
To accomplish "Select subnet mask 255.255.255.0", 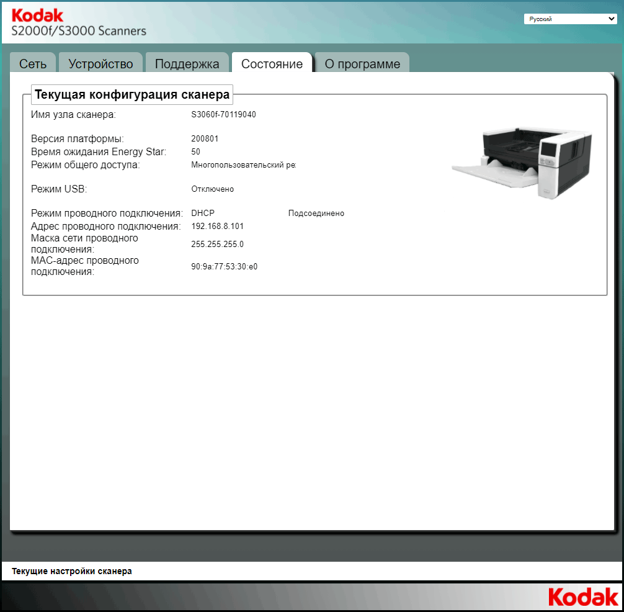I will coord(217,245).
